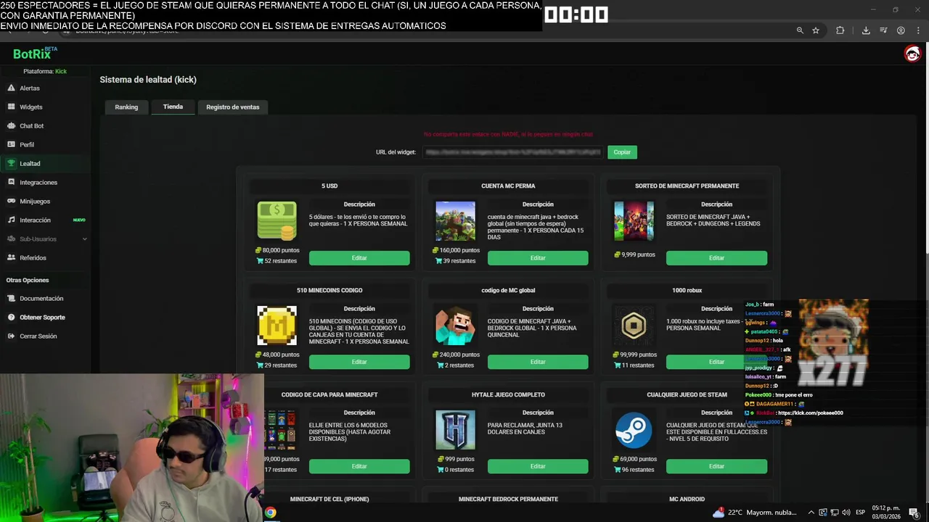Screen dimensions: 929x522
Task: Open the Referidos sidebar item
Action: (x=33, y=258)
